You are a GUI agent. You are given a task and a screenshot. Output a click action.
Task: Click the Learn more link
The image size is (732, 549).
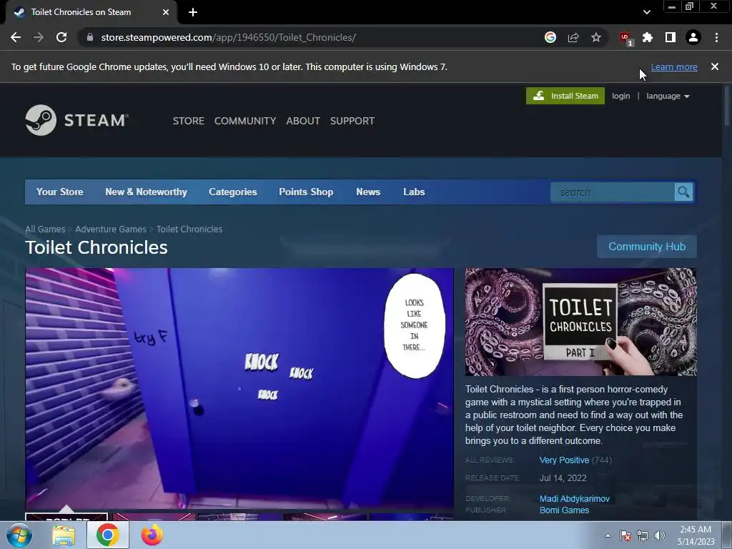pos(674,66)
